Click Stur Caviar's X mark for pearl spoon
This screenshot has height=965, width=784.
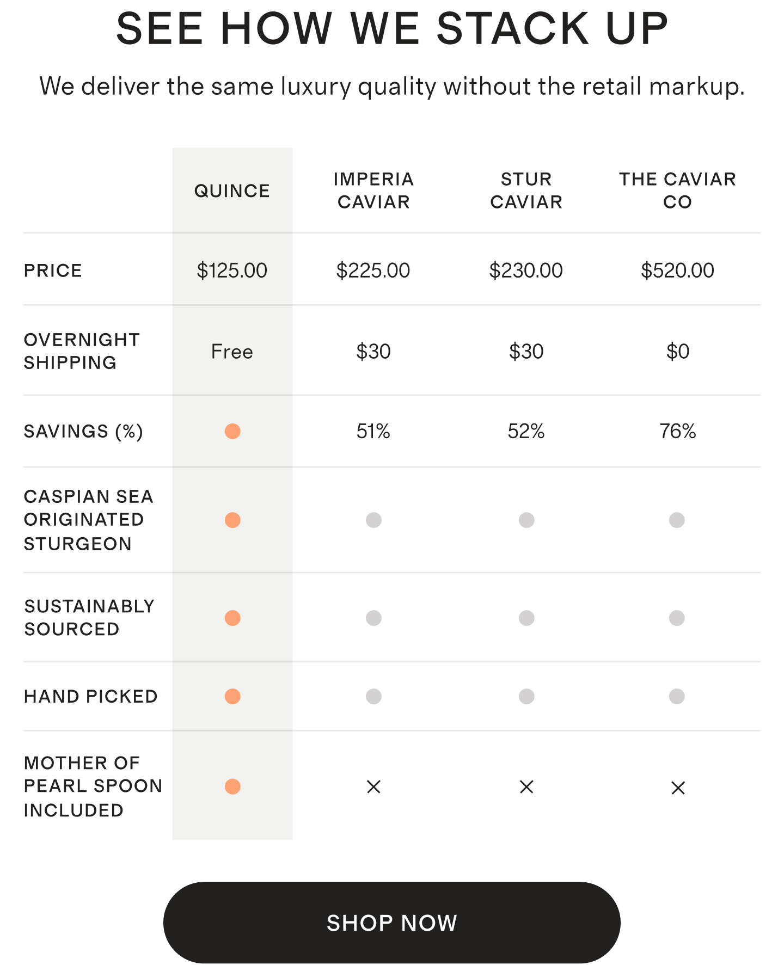click(x=526, y=786)
